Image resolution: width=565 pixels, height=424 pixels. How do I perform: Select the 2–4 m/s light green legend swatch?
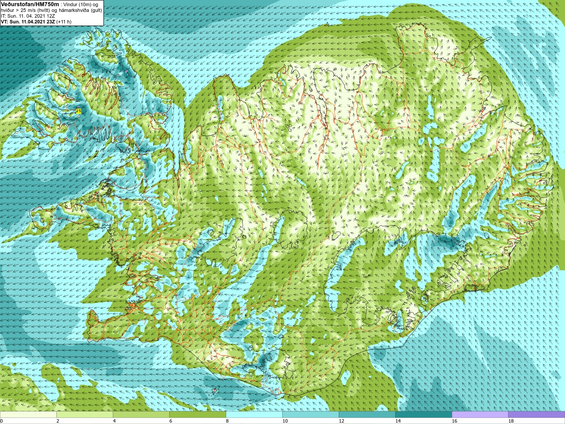click(85, 415)
